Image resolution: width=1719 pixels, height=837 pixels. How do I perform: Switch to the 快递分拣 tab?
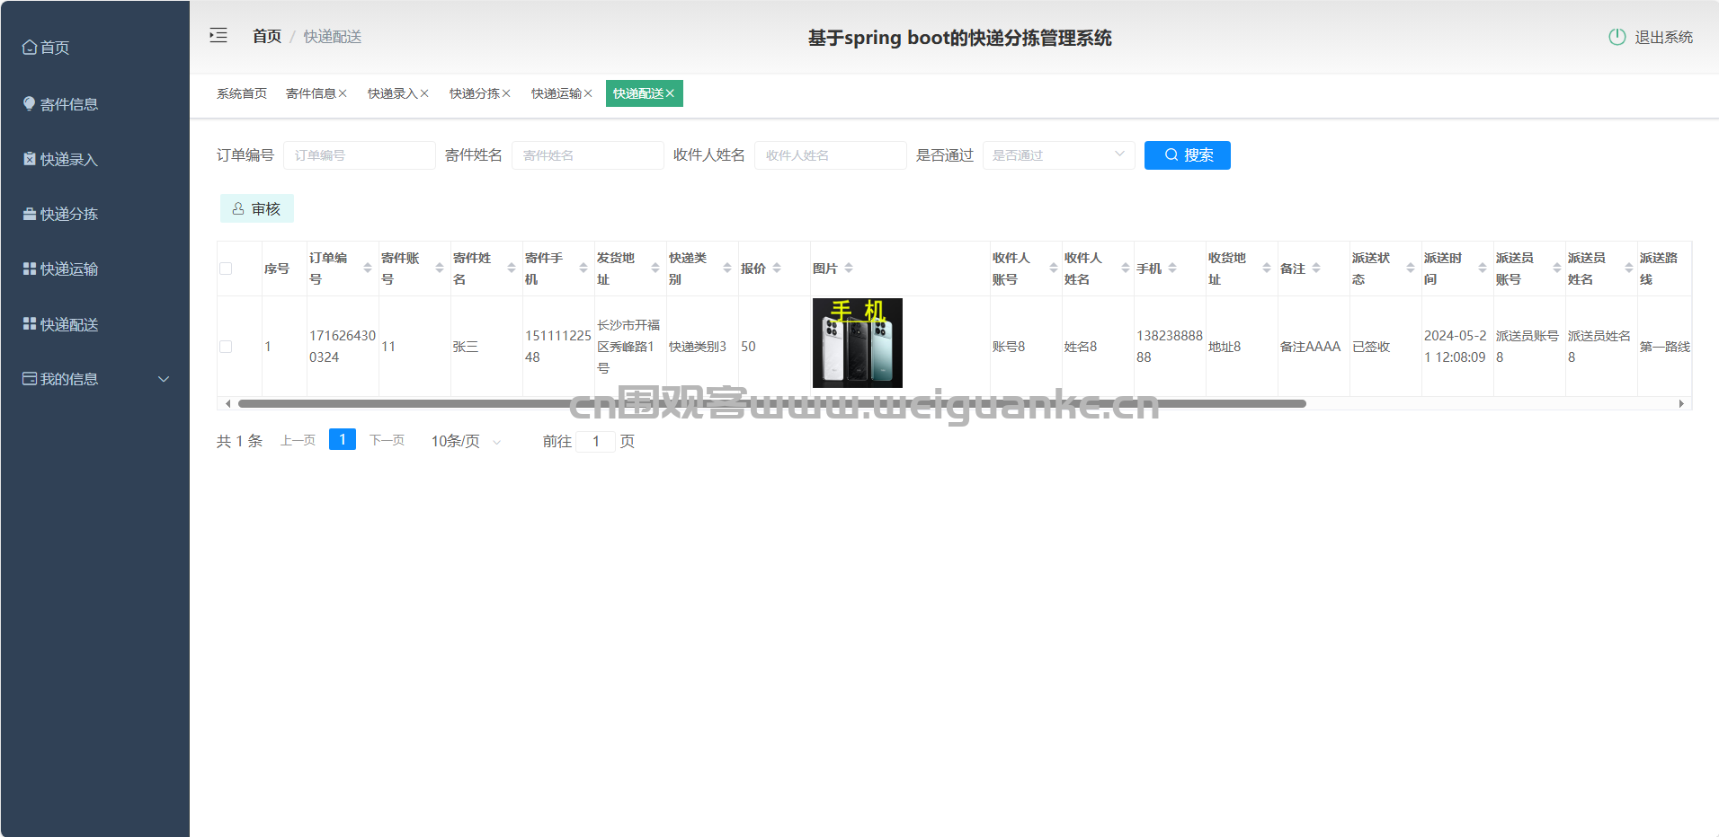pos(474,93)
